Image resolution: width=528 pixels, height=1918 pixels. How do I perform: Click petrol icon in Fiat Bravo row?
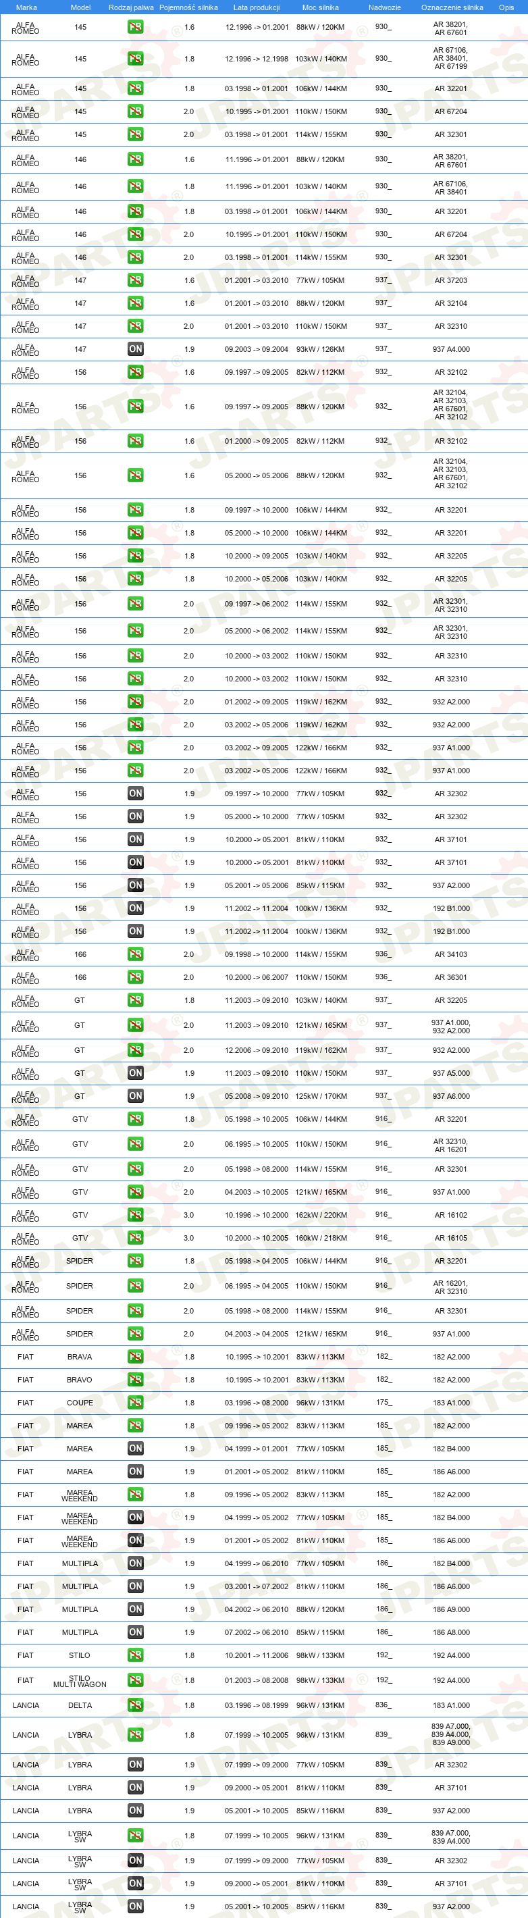(135, 1380)
